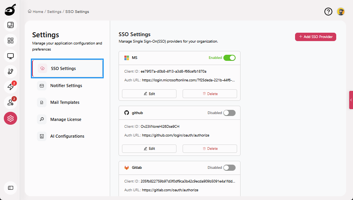Click MS Client ID value ee79f37a
This screenshot has width=353, height=200.
173,71
